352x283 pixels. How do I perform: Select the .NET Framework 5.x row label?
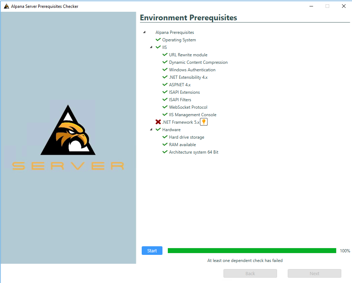point(181,122)
